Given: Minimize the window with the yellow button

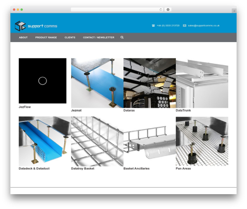Looking at the screenshot, I should point(18,9).
